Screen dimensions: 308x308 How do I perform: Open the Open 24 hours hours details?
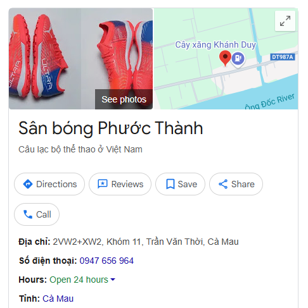pyautogui.click(x=79, y=280)
